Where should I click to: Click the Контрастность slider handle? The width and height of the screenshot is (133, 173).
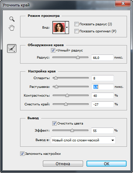point(67,95)
